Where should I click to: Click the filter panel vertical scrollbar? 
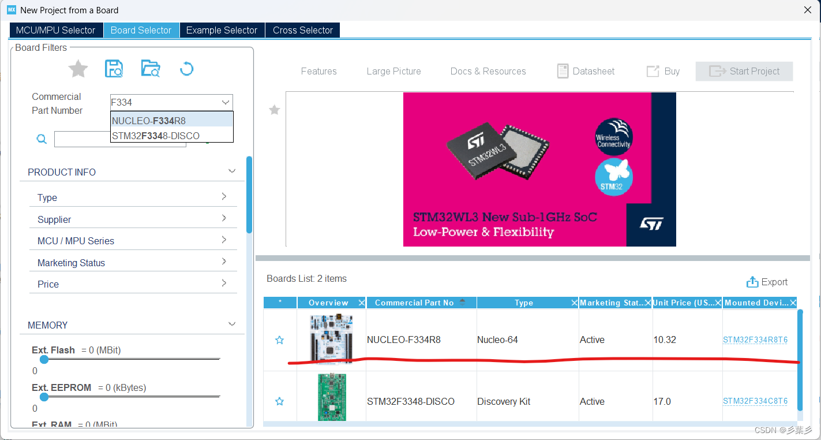tap(249, 194)
